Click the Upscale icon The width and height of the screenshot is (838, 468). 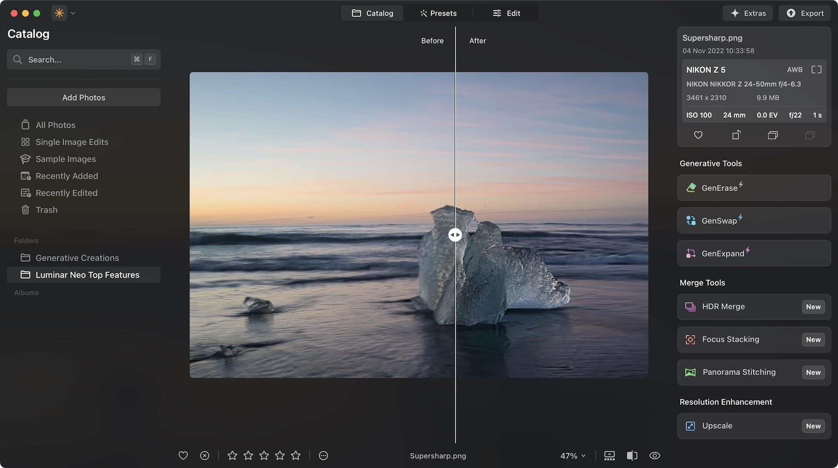click(x=690, y=426)
